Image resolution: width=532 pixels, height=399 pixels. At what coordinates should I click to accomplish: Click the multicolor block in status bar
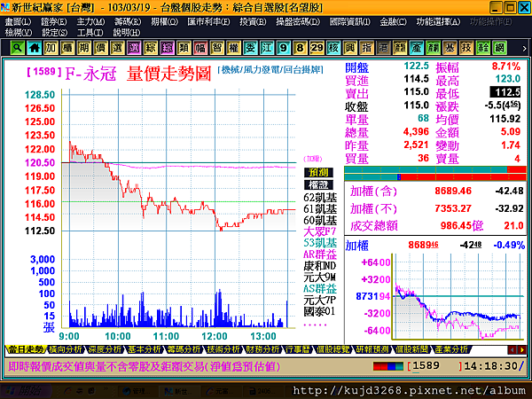388,366
